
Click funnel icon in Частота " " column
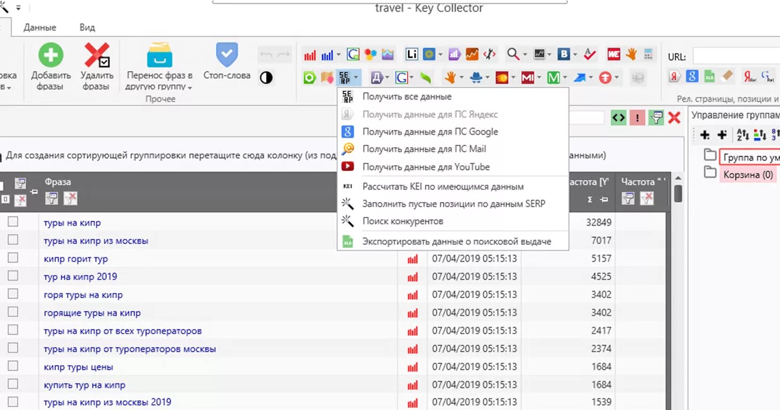pos(628,199)
